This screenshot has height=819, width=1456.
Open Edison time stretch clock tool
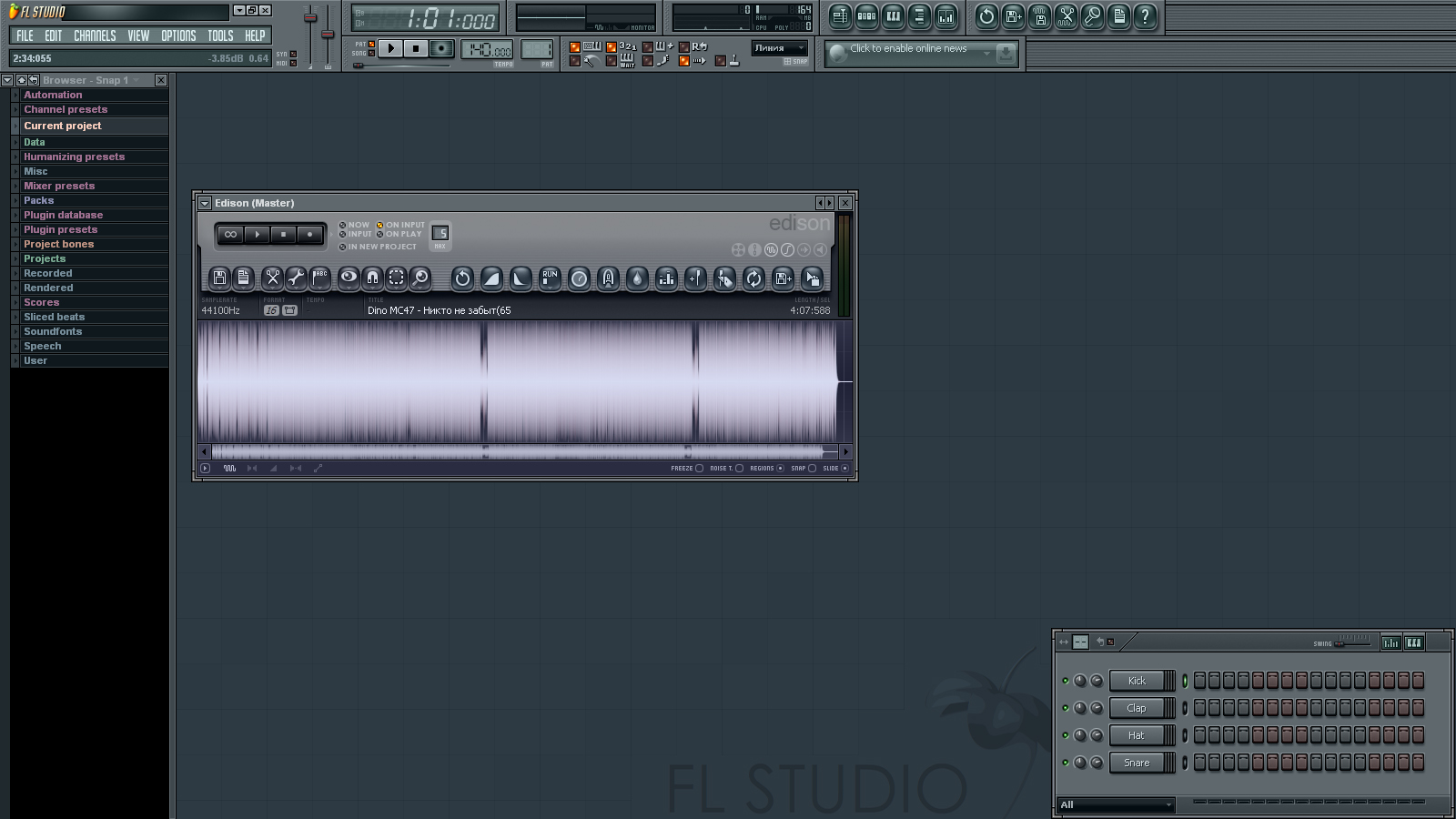(x=579, y=278)
